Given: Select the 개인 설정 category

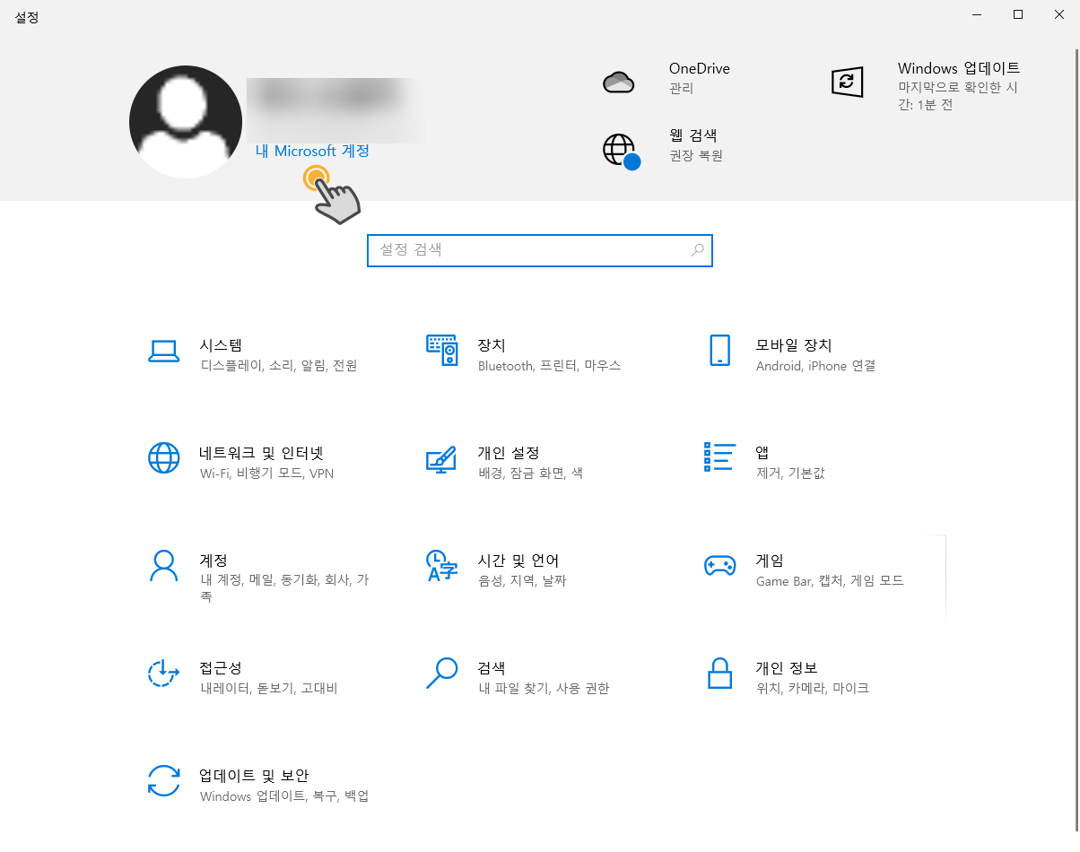Looking at the screenshot, I should [509, 453].
